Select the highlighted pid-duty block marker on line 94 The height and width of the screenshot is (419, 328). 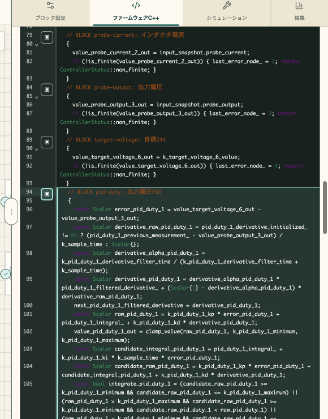click(47, 194)
